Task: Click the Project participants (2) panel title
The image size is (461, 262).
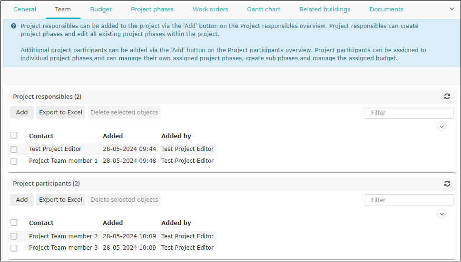Action: coord(47,184)
